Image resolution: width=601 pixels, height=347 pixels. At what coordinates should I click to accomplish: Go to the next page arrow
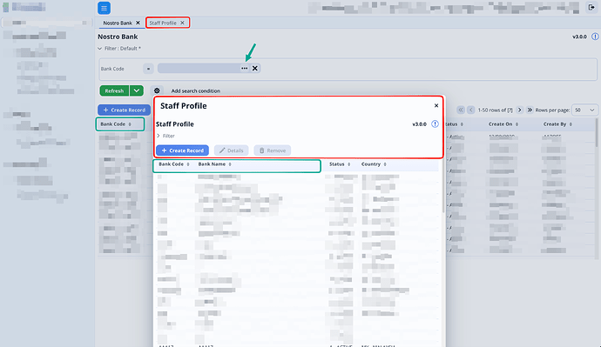point(519,110)
